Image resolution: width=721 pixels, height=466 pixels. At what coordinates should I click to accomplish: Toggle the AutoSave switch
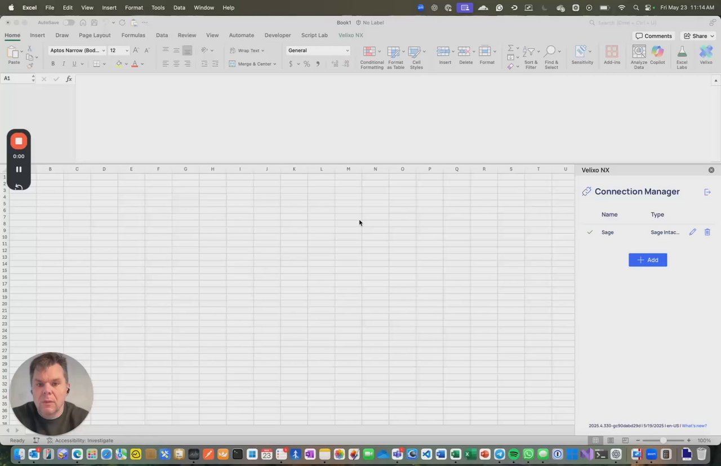pos(69,23)
